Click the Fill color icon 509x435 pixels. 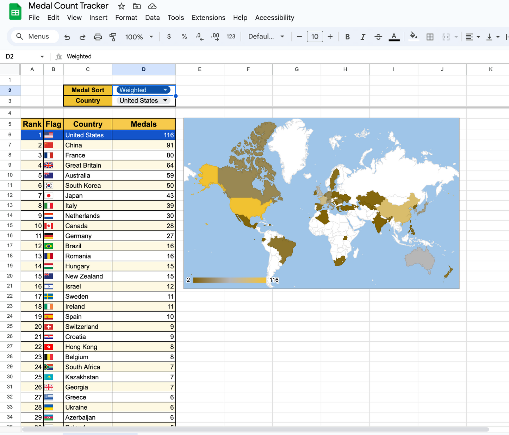[x=414, y=36]
